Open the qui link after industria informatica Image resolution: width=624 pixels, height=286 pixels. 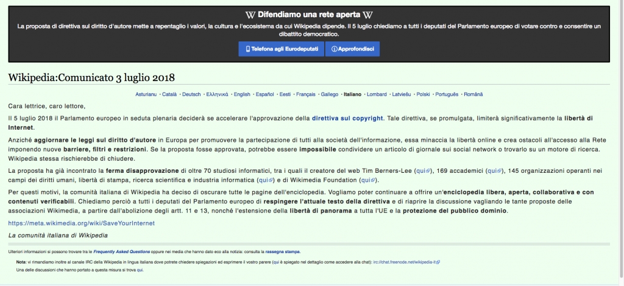(x=266, y=180)
